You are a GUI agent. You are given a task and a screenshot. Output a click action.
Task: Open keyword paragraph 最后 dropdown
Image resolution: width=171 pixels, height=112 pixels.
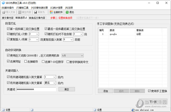pyautogui.click(x=50, y=83)
